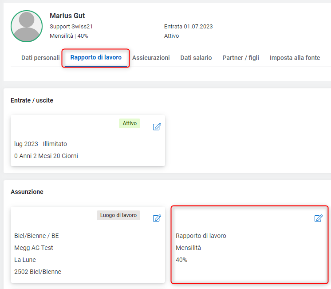
Task: Click the green Attivo status badge
Action: click(x=130, y=123)
